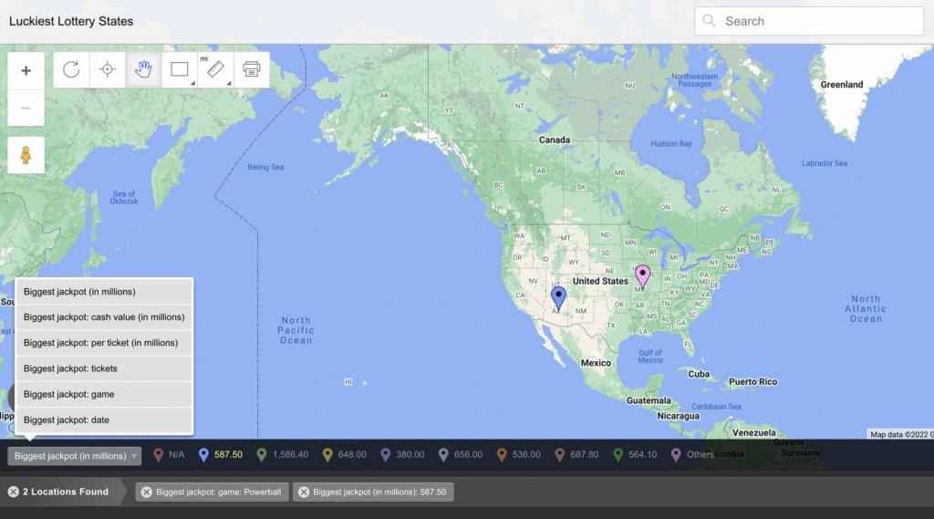
Task: Toggle the 380.00 legend marker filter
Action: pos(402,454)
